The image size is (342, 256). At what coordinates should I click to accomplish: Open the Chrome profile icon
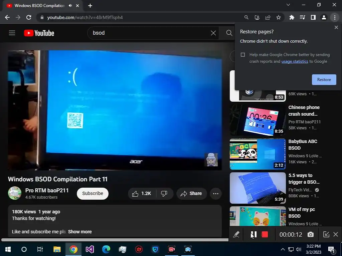[324, 17]
